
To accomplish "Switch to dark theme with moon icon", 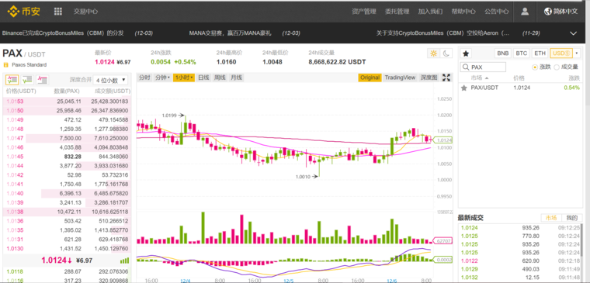I will [446, 53].
